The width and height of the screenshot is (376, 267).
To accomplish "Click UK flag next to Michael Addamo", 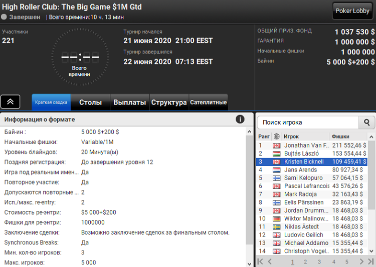I will point(276,243).
